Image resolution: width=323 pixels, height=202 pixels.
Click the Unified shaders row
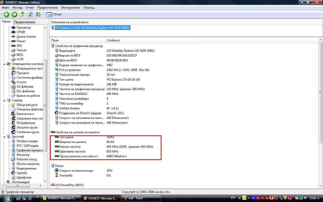pyautogui.click(x=87, y=108)
